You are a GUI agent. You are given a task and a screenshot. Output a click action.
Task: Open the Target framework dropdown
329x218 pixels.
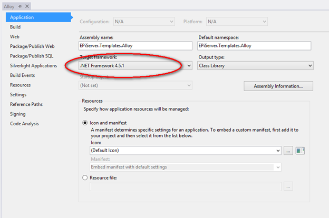(189, 66)
